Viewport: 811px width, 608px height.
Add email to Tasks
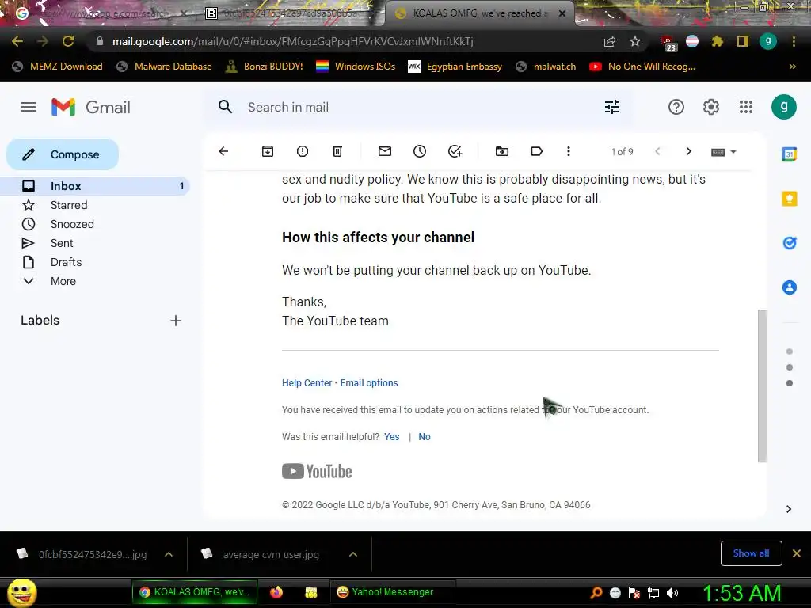coord(455,151)
